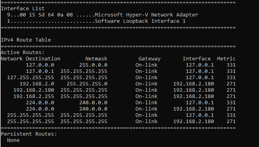Viewport: 259px width, 147px height.
Task: Click the 192.168.2.180 network destination entry
Action: tap(34, 90)
